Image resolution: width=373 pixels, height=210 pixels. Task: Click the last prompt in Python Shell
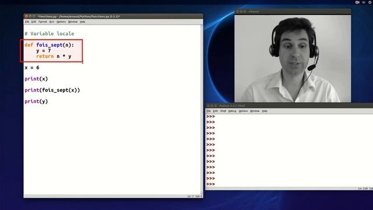210,184
